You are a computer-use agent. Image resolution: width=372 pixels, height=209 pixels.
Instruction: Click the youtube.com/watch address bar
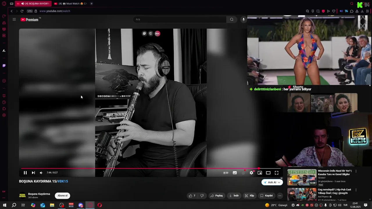(x=55, y=11)
